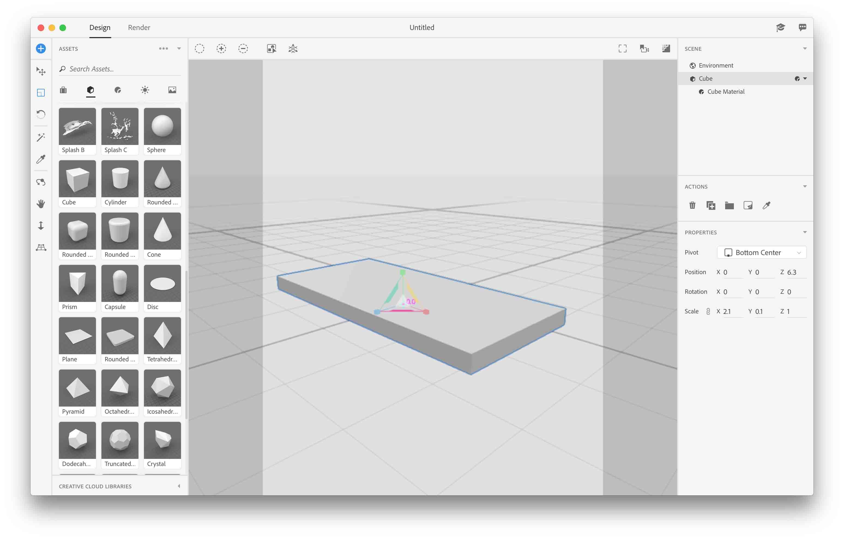Switch to the Render tab
This screenshot has height=539, width=844.
[139, 27]
